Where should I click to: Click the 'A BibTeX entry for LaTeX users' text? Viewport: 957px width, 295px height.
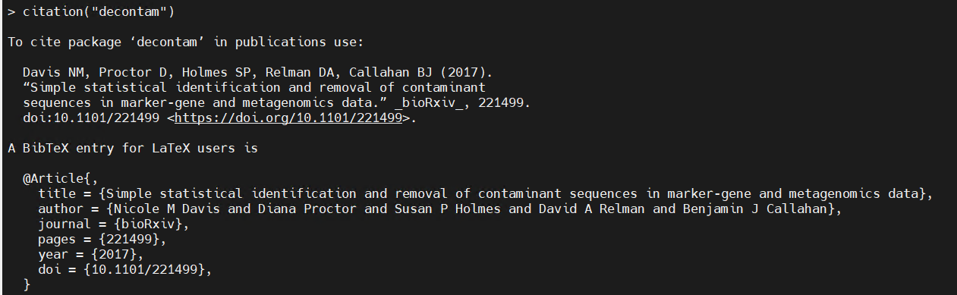pyautogui.click(x=133, y=149)
